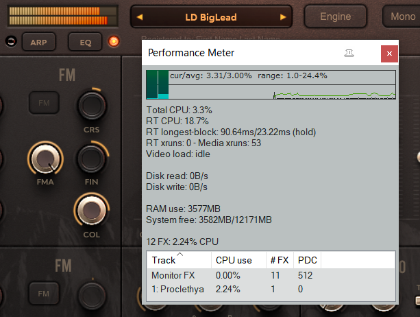Image resolution: width=420 pixels, height=317 pixels.
Task: Enable the lower FM button
Action: pos(44,294)
